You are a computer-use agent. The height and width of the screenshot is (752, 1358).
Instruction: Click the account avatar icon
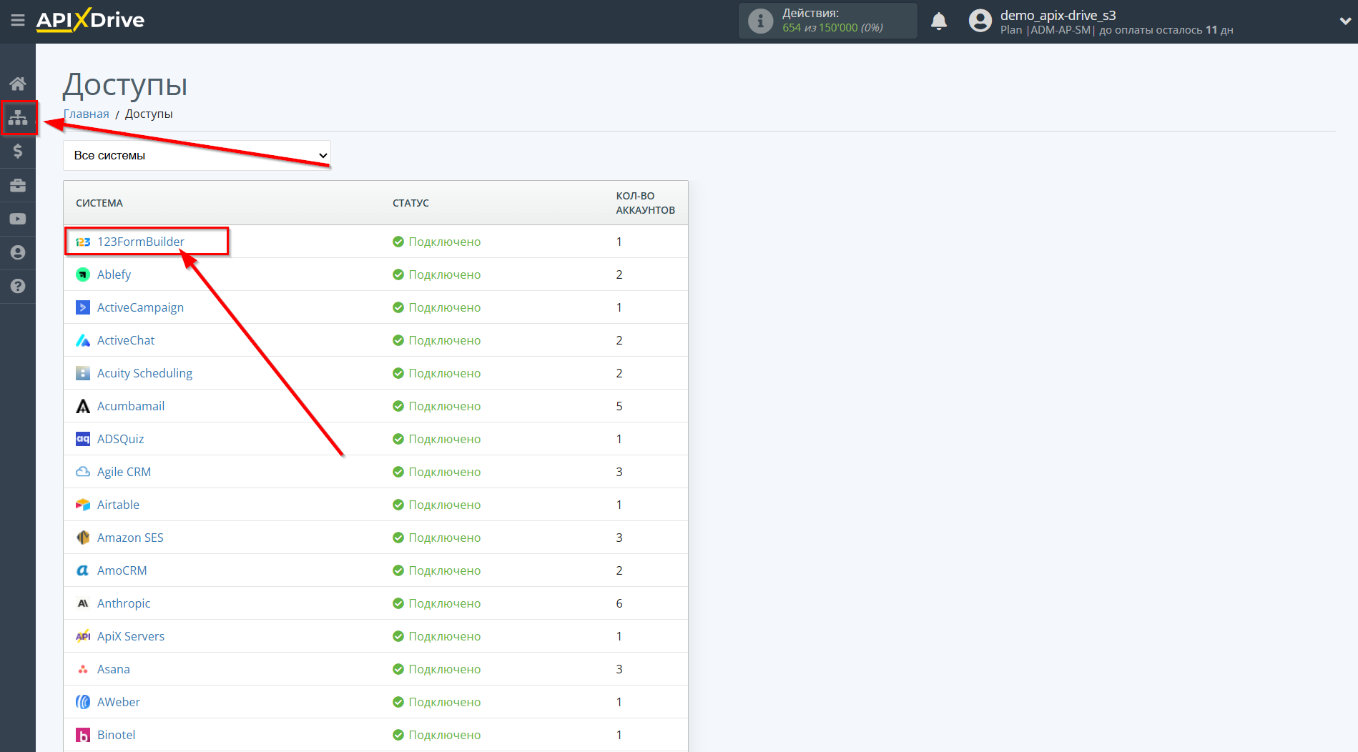[x=980, y=21]
